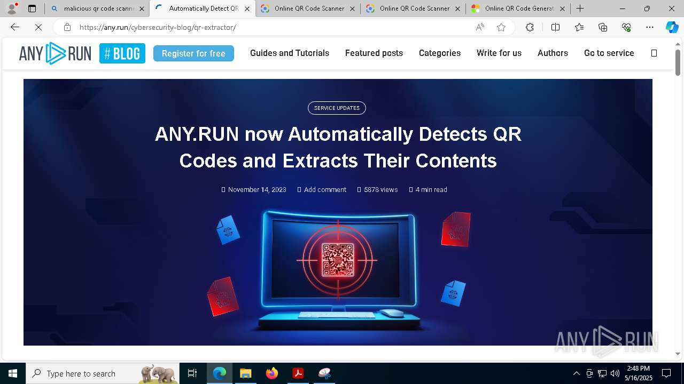Screen dimensions: 684x384
Task: Click the network tray icon
Action: 602,373
